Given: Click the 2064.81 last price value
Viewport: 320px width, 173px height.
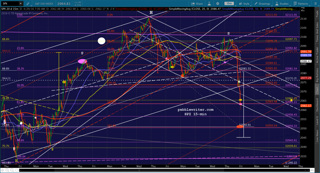Looking at the screenshot, I should click(x=64, y=4).
